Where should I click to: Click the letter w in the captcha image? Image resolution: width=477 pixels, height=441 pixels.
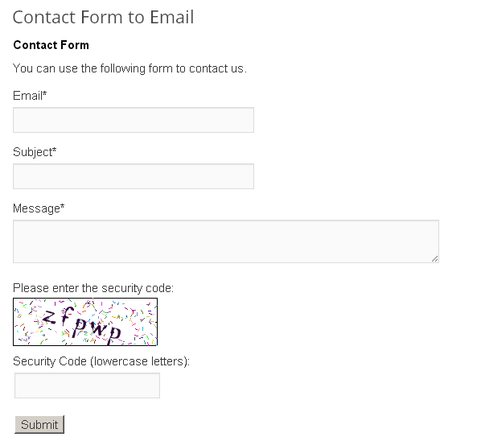tap(97, 328)
